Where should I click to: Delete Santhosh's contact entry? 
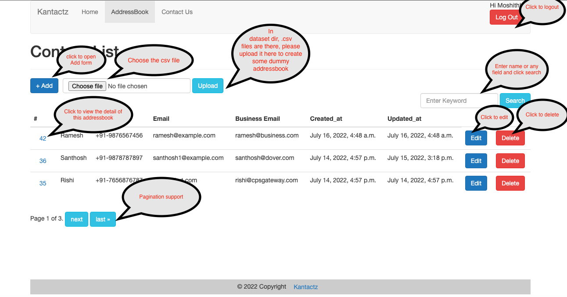click(x=510, y=160)
